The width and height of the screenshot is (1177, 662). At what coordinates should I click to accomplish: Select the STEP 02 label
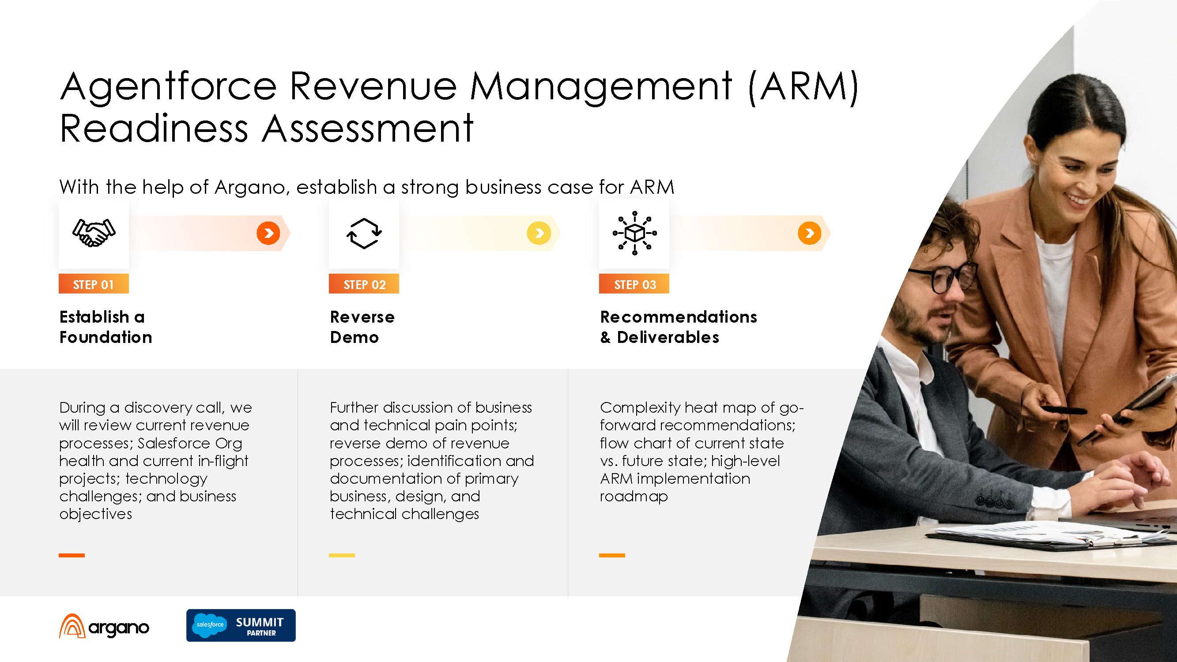tap(364, 284)
